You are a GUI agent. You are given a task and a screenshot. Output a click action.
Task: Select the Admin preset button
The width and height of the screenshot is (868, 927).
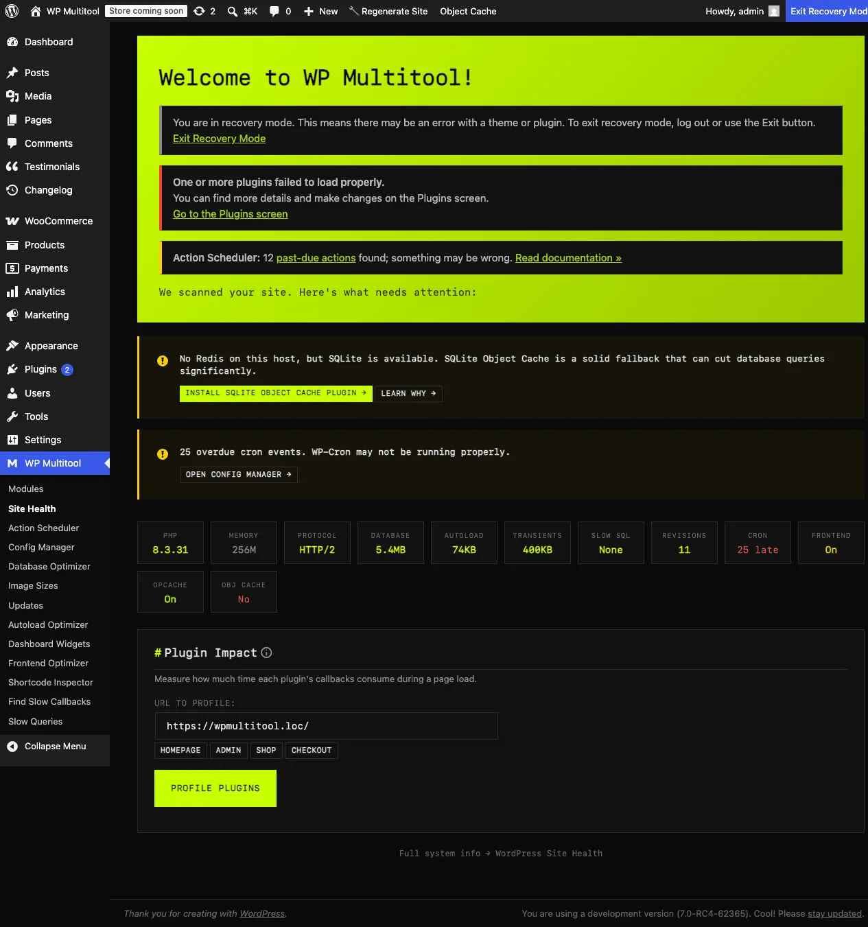228,751
